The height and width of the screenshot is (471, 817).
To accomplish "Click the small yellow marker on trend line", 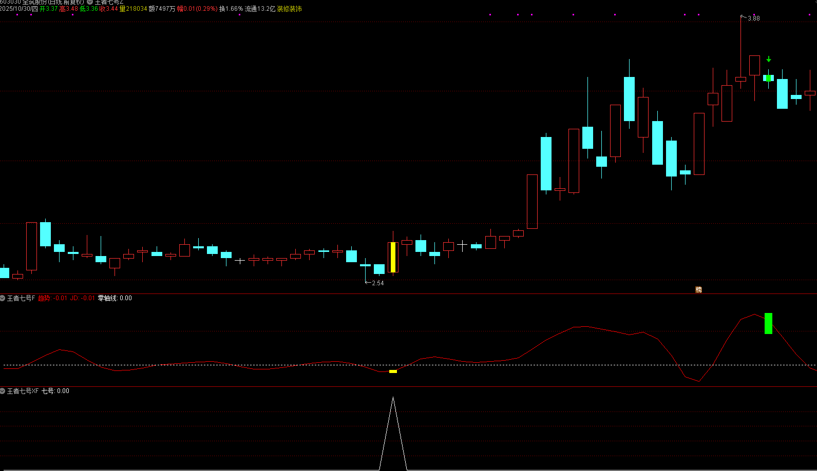I will 393,371.
